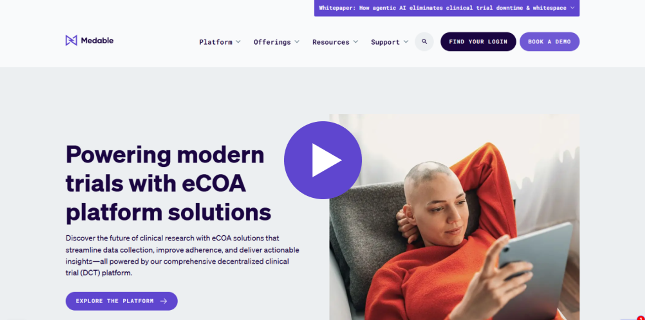Click the Medable wordmark text
This screenshot has height=320, width=645.
point(97,41)
